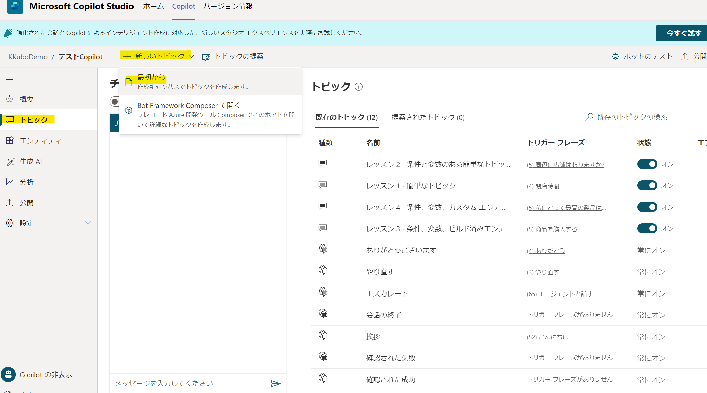
Task: Click the send message arrow icon
Action: click(275, 383)
